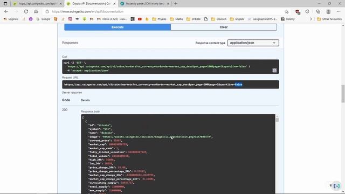Open the Other favourites folder

point(329,19)
